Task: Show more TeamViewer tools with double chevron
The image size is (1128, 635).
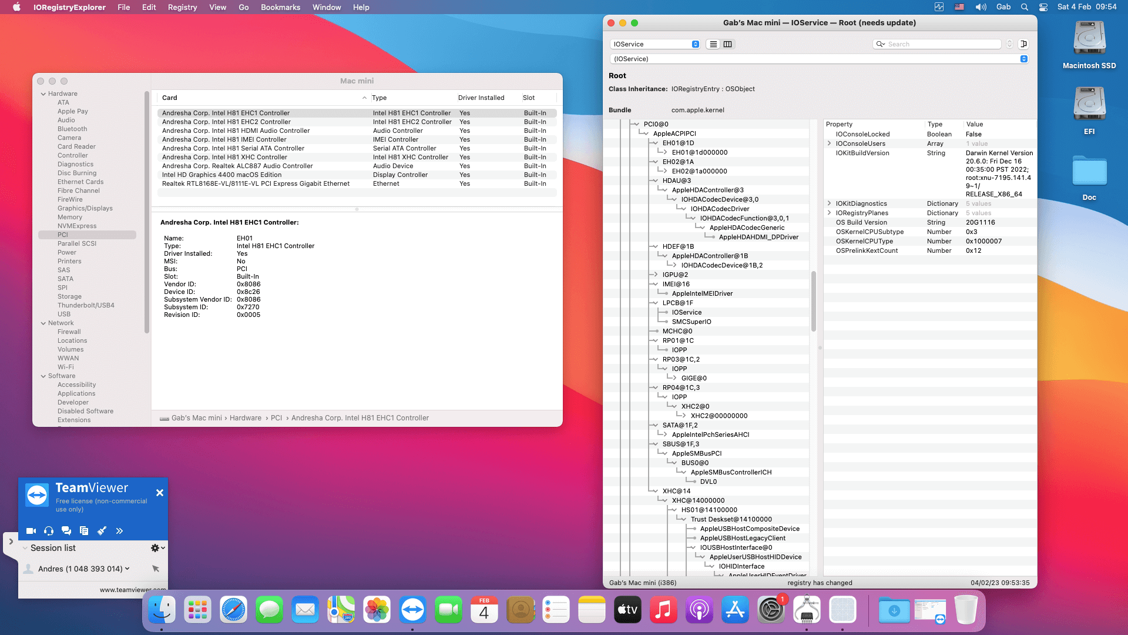Action: (x=119, y=531)
